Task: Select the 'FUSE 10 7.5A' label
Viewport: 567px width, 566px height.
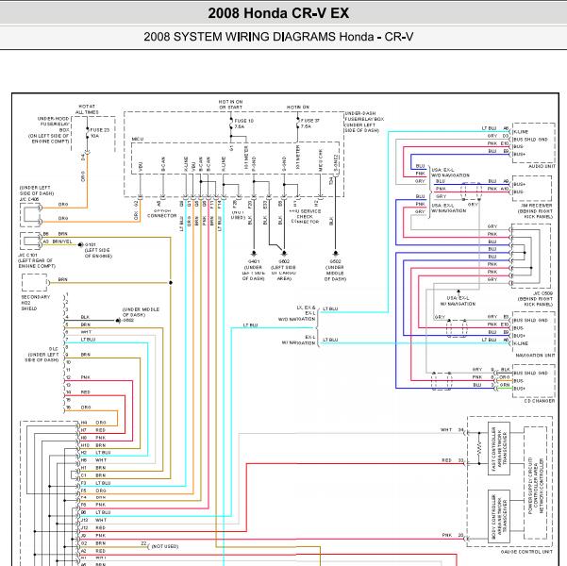Action: point(243,124)
